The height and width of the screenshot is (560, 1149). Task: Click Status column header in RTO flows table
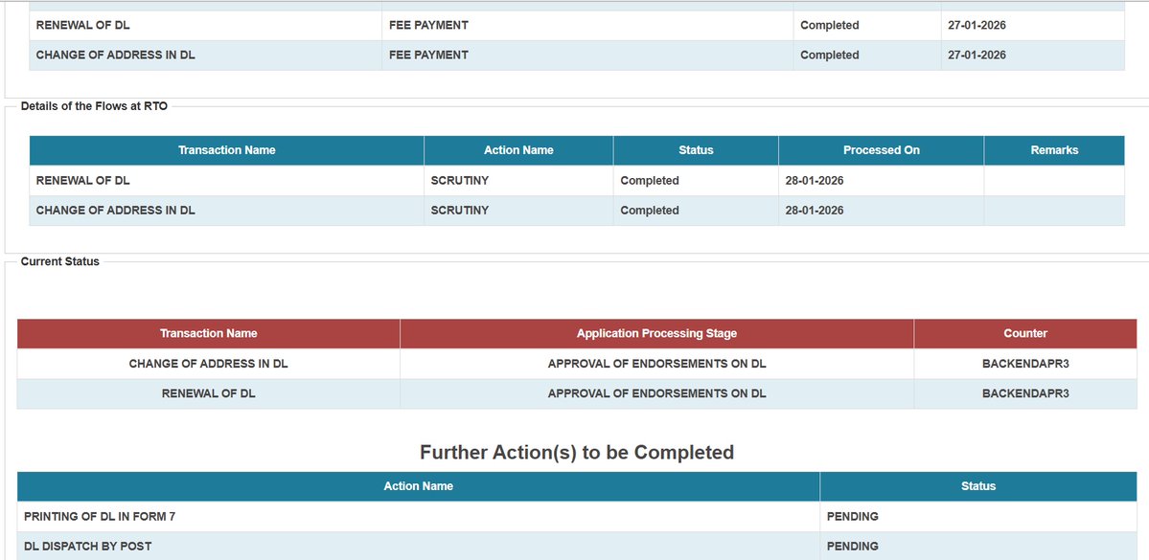point(696,150)
